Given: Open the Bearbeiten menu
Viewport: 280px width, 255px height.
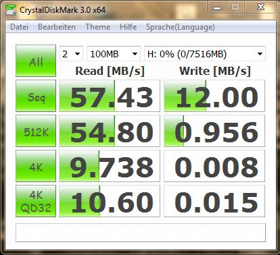Looking at the screenshot, I should click(57, 27).
